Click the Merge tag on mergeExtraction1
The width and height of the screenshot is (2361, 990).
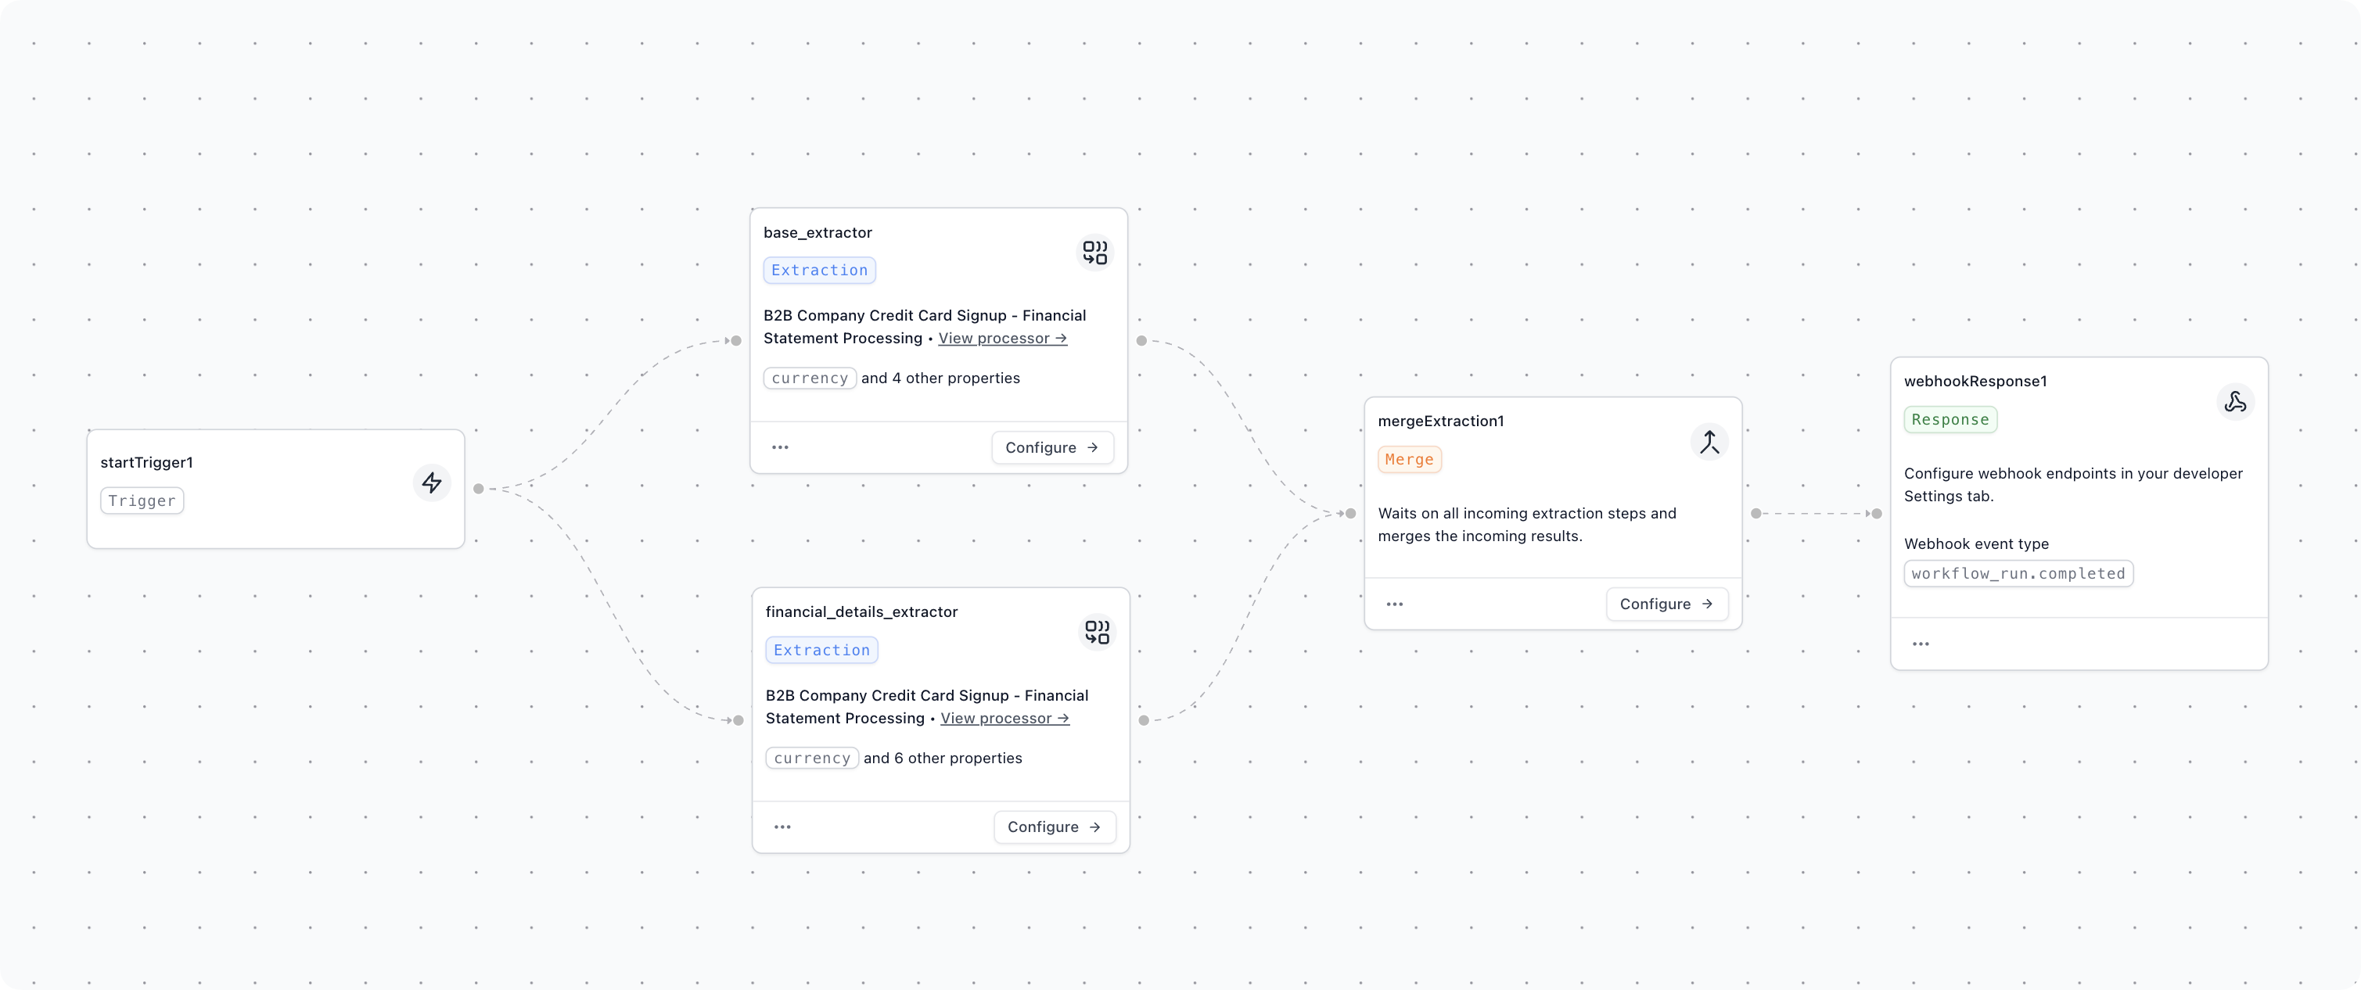pyautogui.click(x=1409, y=460)
